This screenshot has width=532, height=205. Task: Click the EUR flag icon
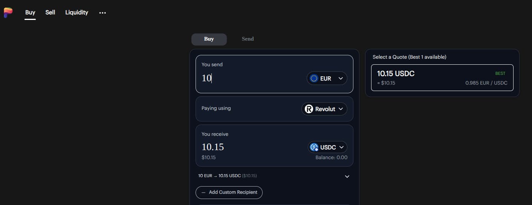pos(313,78)
